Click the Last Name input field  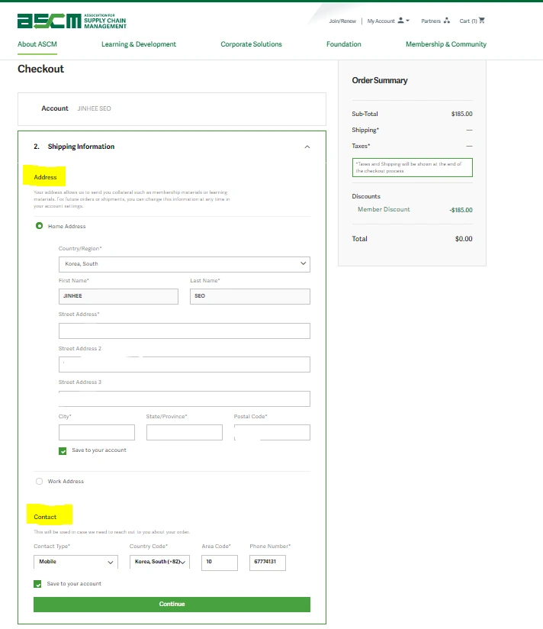[250, 296]
